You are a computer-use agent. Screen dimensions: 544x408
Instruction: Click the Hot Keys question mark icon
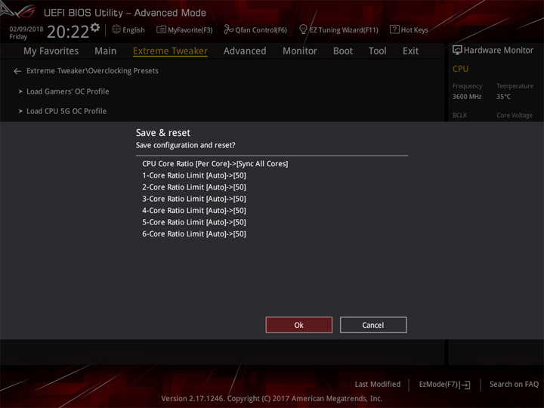[x=394, y=29]
